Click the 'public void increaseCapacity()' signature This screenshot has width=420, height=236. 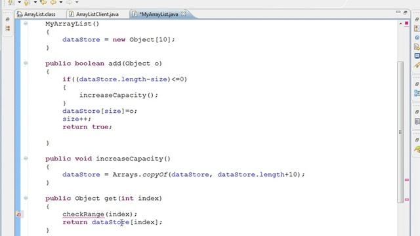point(108,159)
